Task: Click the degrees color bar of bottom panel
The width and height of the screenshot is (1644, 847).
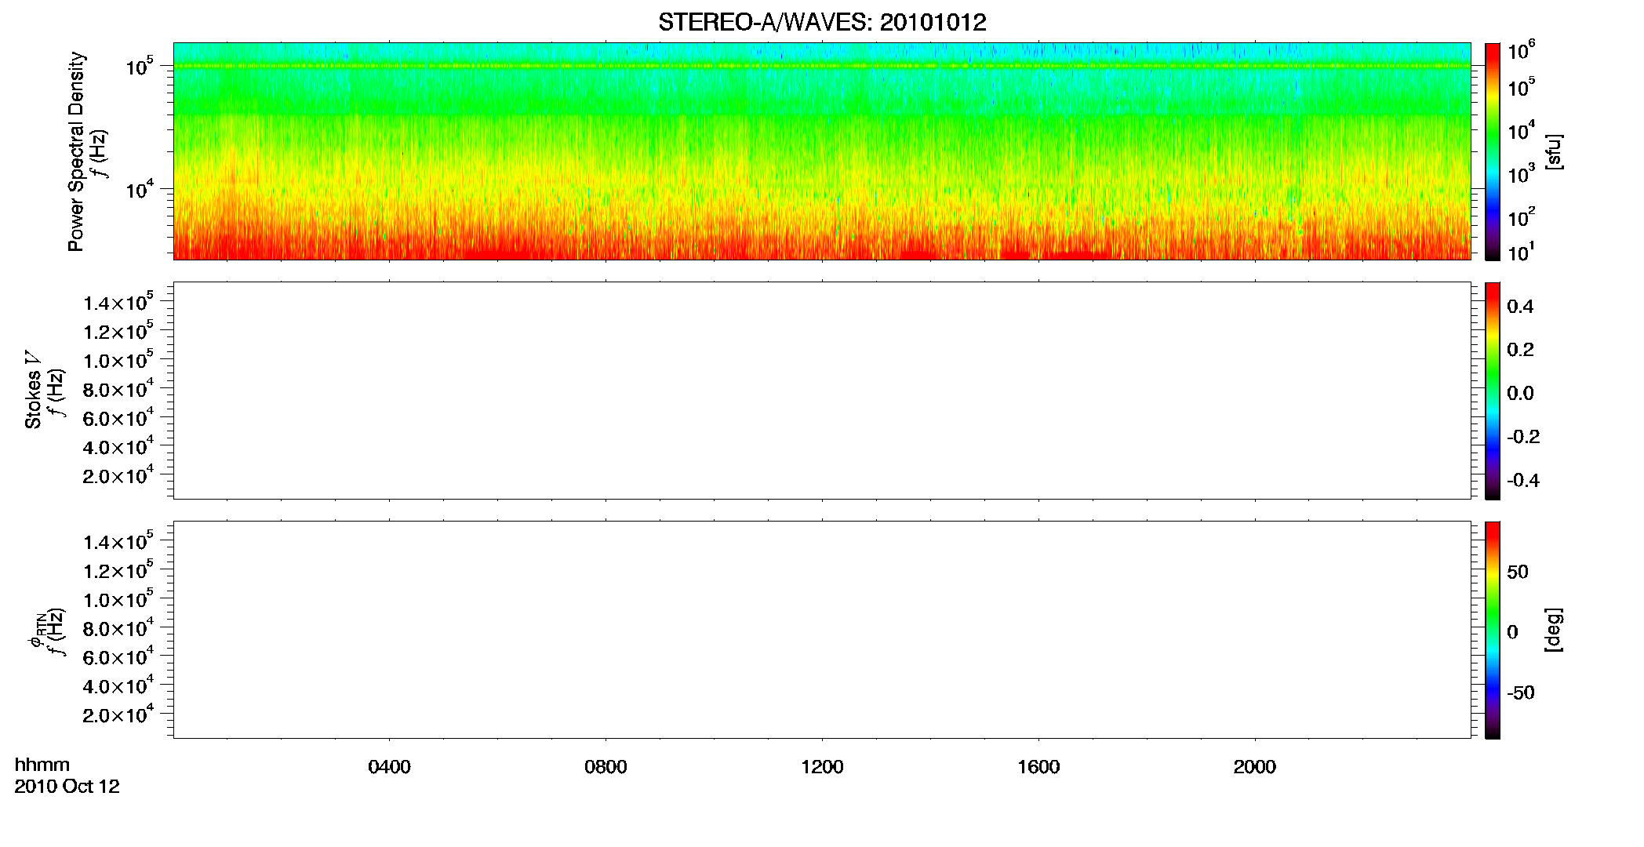Action: coord(1492,630)
